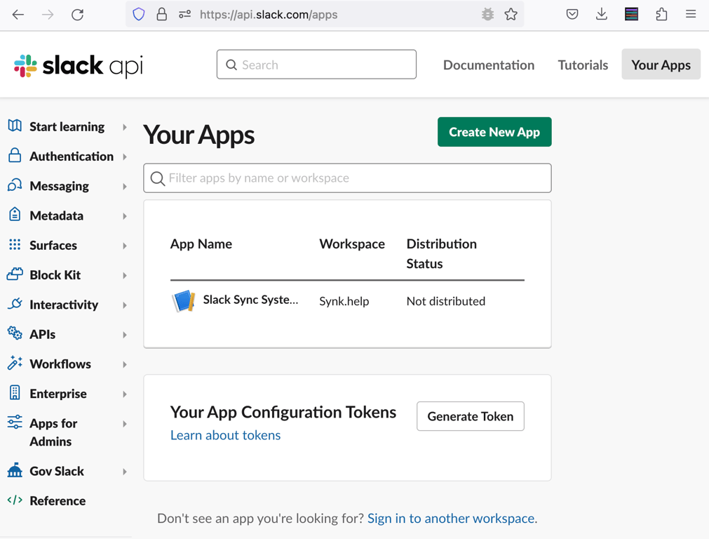
Task: Open the Documentation nav item
Action: coord(489,65)
